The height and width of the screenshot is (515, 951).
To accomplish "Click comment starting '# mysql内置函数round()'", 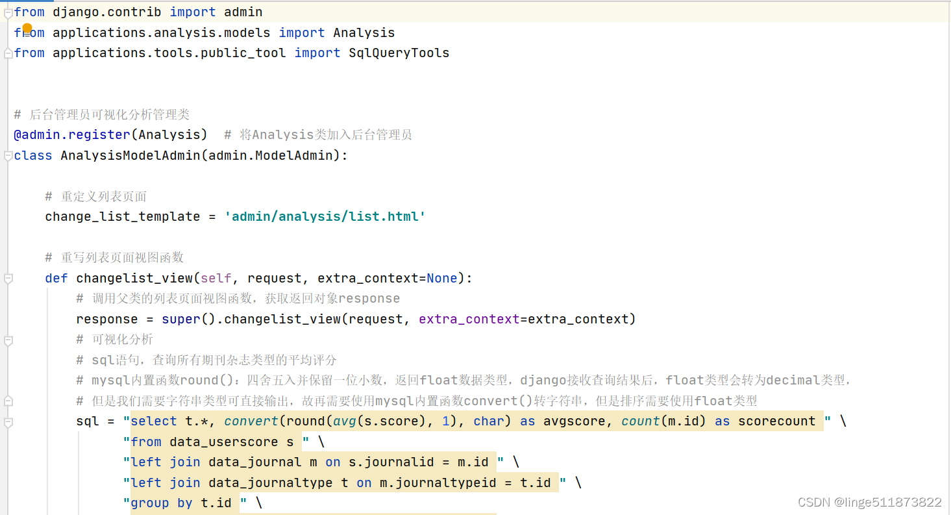I will 463,380.
